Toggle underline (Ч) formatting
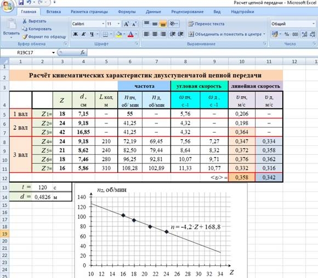 click(x=92, y=34)
